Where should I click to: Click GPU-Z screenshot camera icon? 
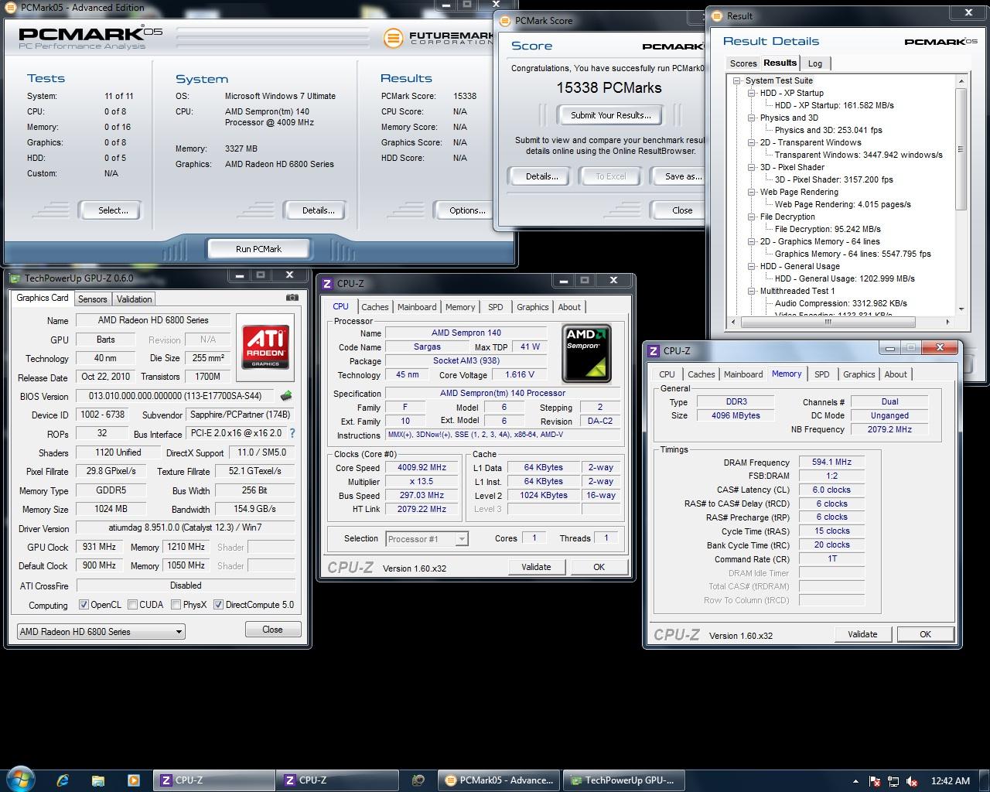[292, 298]
